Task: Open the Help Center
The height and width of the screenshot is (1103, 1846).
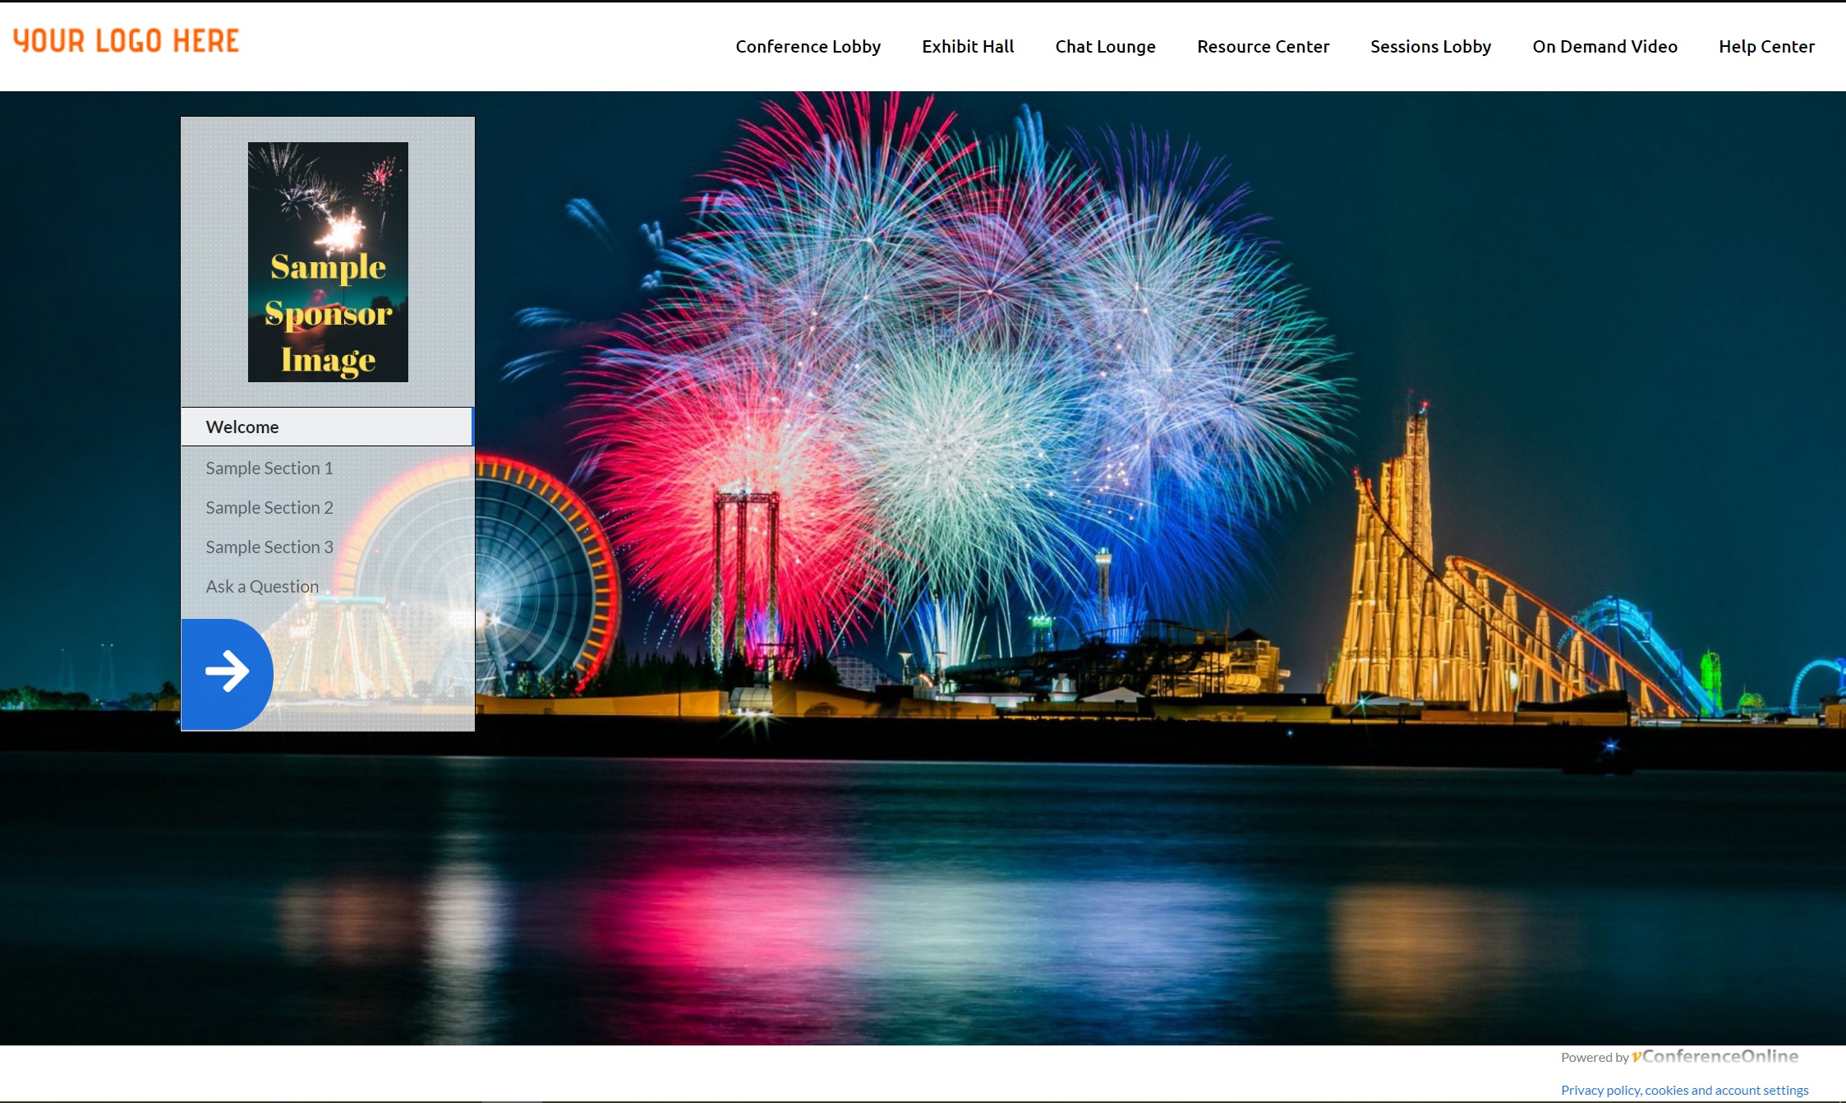Action: pos(1766,47)
